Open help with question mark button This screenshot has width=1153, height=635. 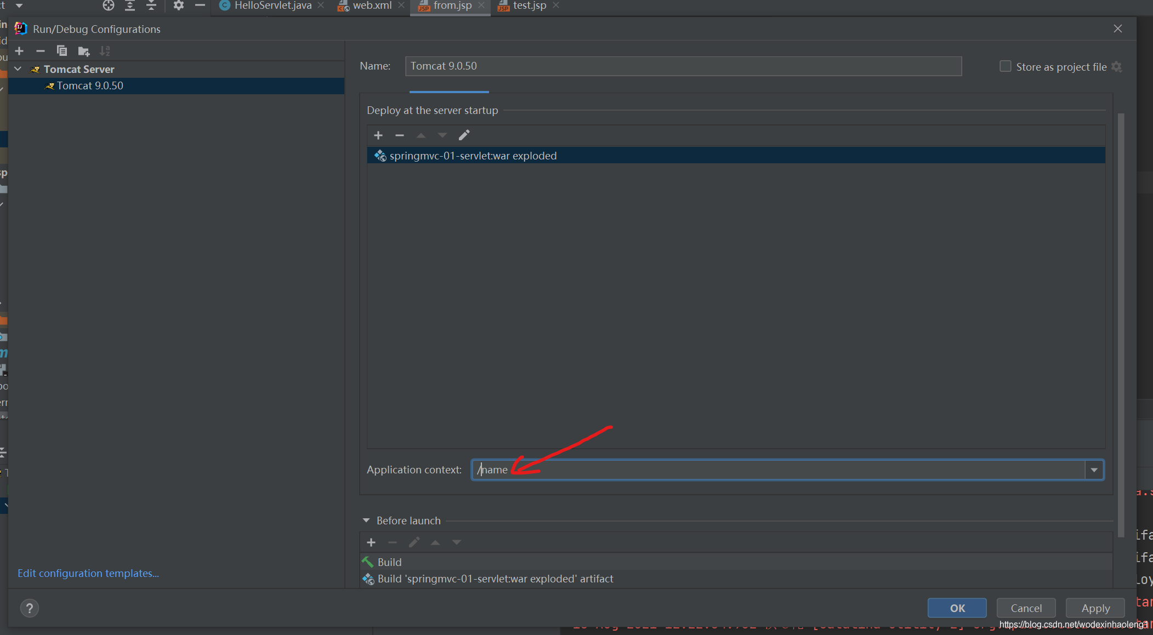30,608
